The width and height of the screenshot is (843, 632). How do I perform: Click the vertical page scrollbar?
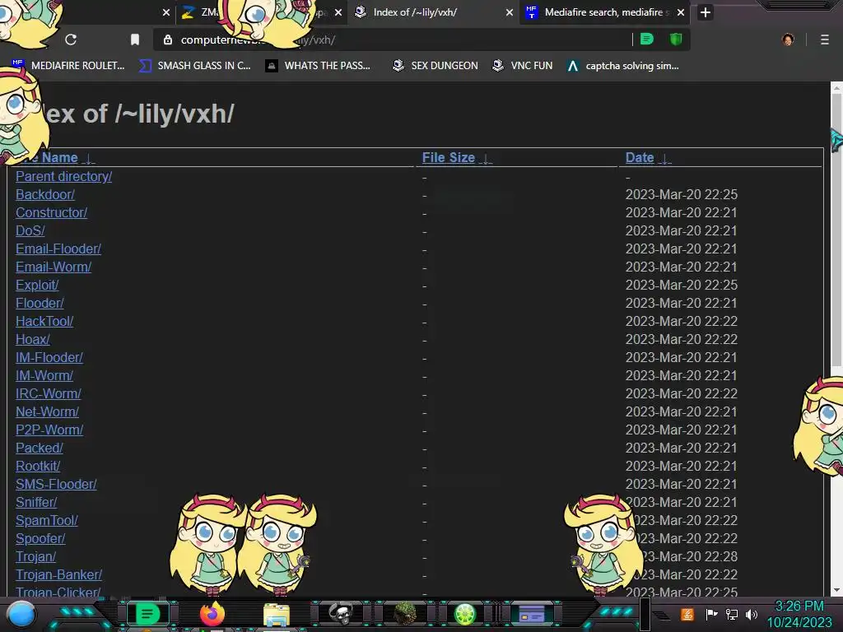836,231
